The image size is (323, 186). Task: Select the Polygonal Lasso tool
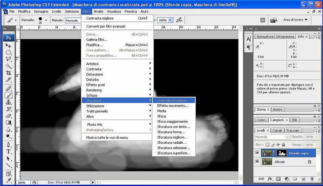point(8,59)
